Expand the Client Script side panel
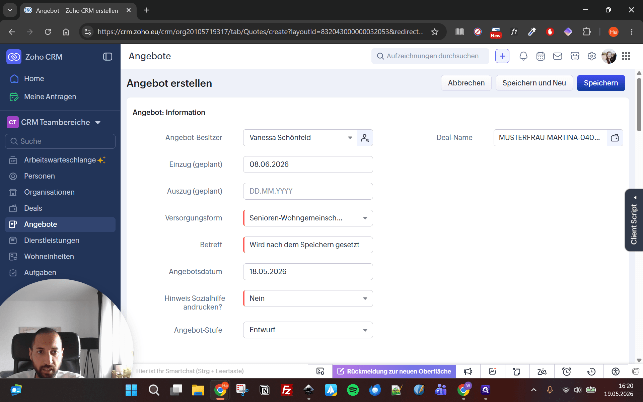 pos(634,220)
